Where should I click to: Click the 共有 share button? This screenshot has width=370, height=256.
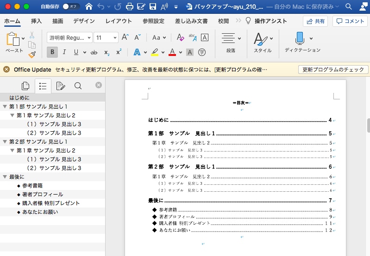click(315, 21)
